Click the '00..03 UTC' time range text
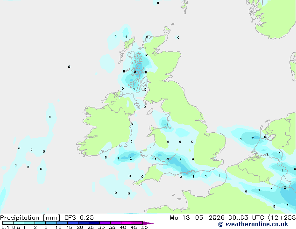Viewport: 296px width, 229px height. 246,218
